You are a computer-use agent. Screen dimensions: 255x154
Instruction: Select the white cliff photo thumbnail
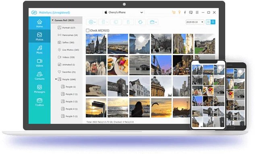tap(96, 86)
